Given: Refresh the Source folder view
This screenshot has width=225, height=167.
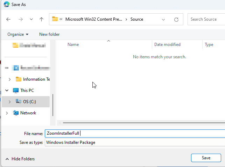Looking at the screenshot, I should (176, 19).
